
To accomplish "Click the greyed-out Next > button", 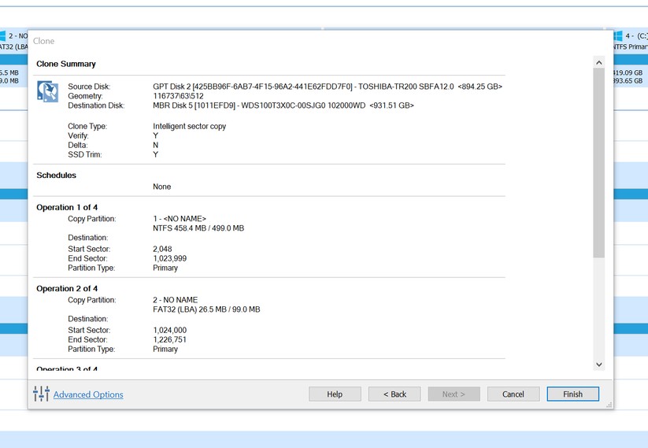I will [454, 394].
